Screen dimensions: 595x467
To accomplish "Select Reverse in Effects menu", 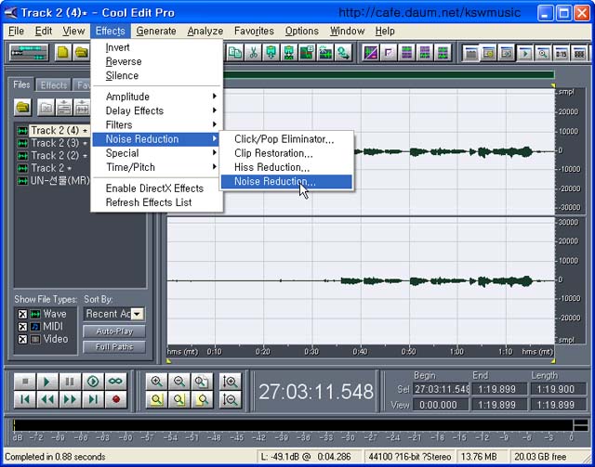I will coord(156,61).
